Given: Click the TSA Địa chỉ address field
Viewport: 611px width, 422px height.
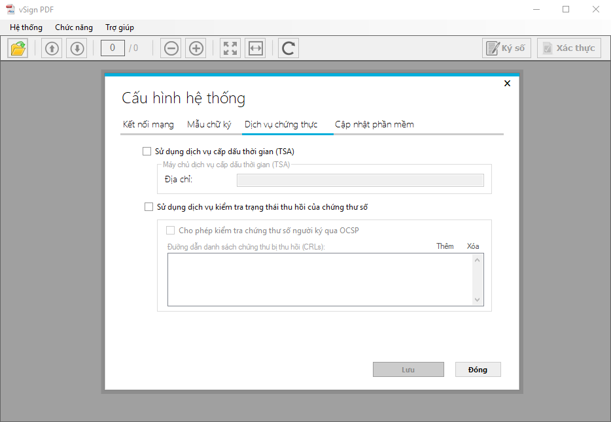Looking at the screenshot, I should 360,180.
